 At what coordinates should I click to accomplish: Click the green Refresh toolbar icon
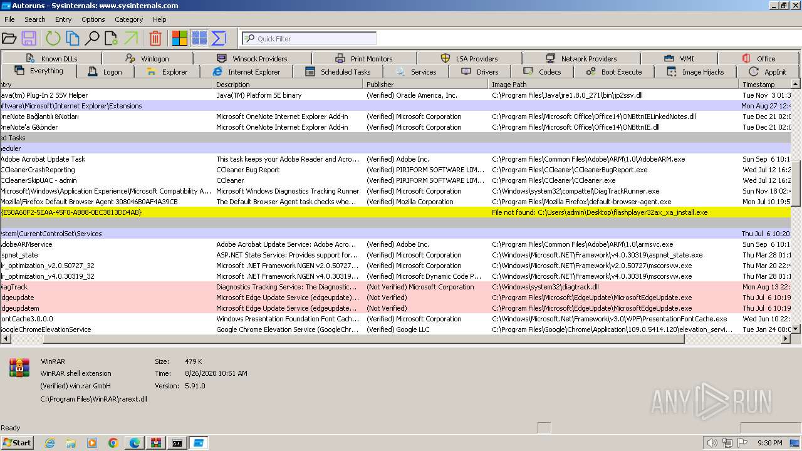click(53, 39)
